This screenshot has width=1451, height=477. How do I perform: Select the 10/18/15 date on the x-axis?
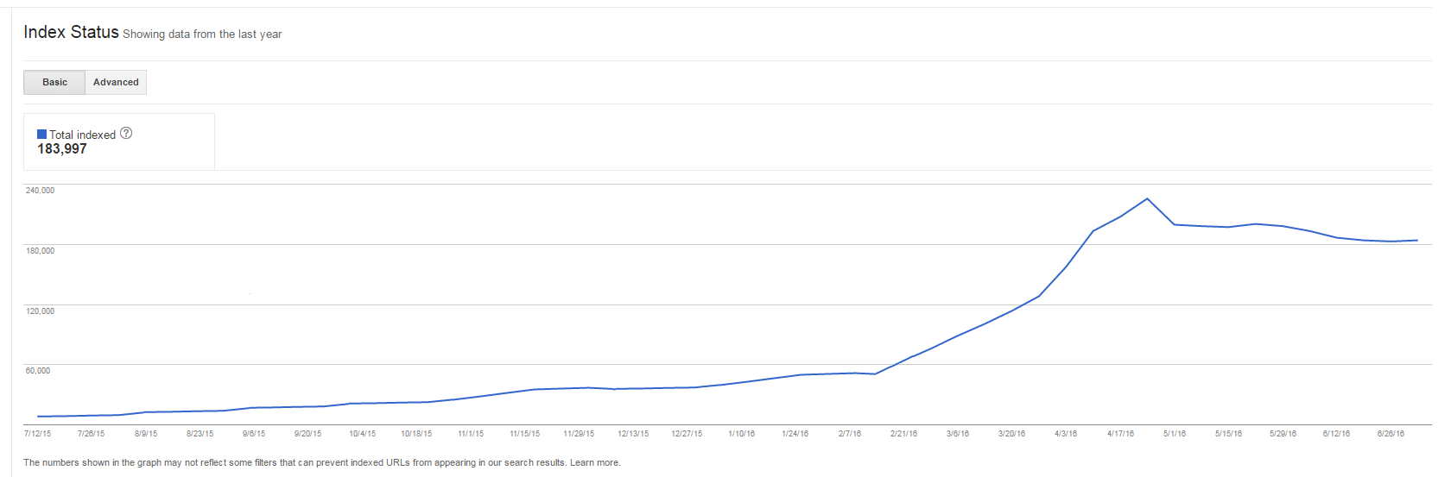point(416,434)
